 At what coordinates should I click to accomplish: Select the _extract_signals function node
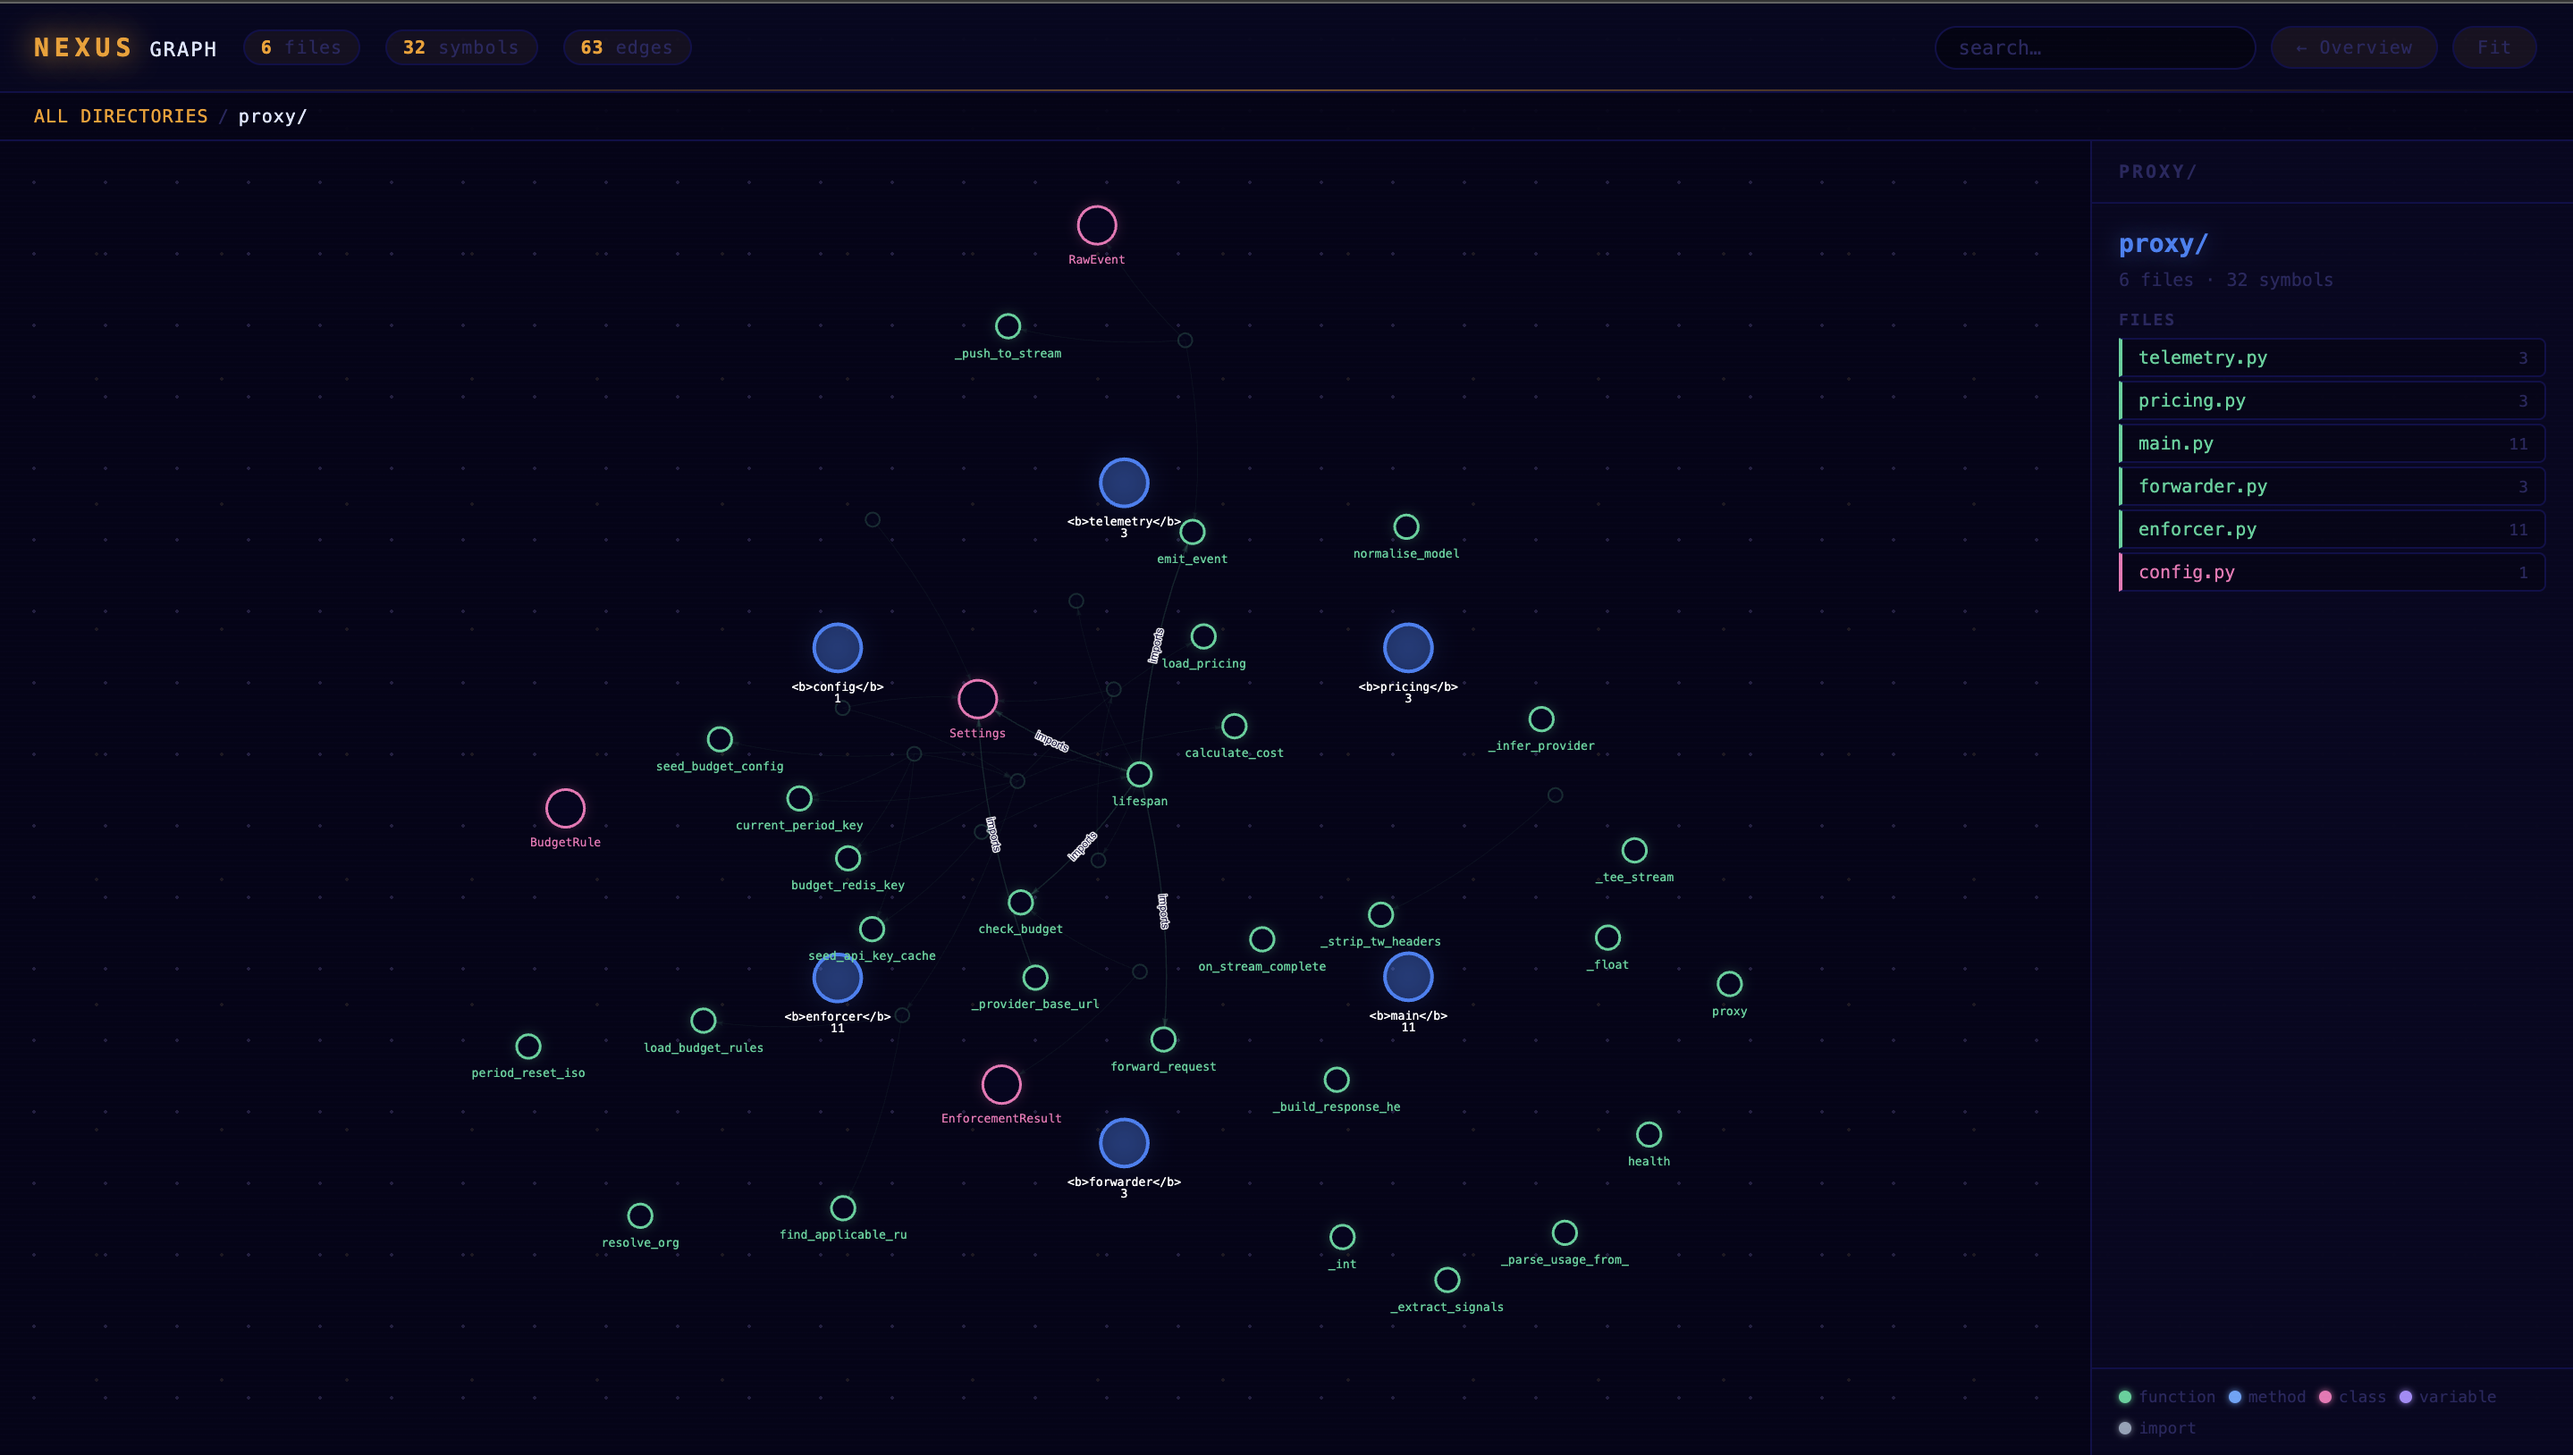1447,1280
